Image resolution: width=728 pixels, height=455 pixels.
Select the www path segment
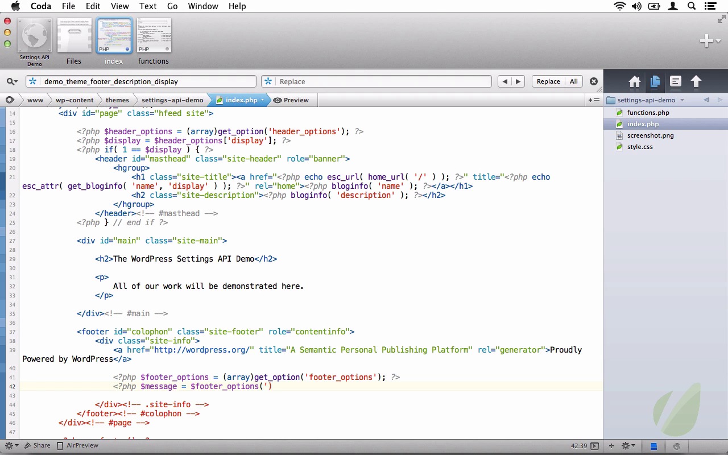(35, 100)
